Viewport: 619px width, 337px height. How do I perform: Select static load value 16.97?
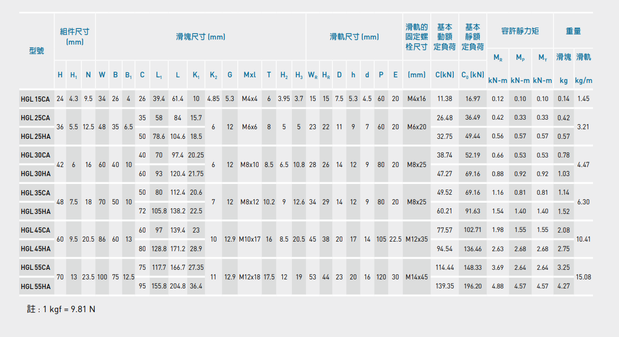(x=472, y=99)
